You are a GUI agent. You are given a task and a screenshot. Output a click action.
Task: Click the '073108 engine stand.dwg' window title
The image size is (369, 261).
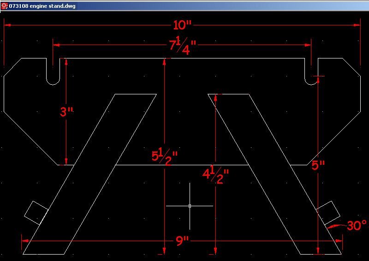(x=42, y=6)
